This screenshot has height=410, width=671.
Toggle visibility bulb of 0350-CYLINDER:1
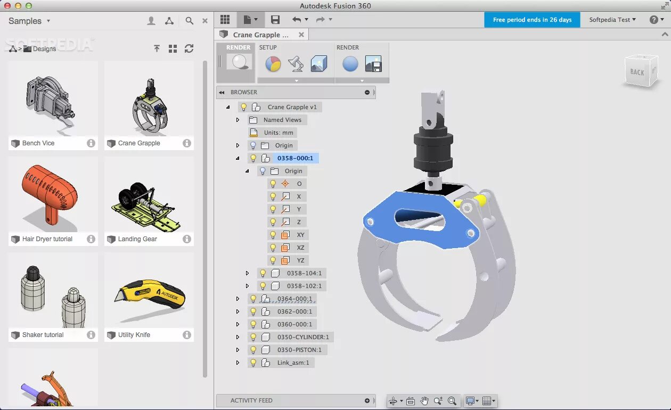(253, 337)
